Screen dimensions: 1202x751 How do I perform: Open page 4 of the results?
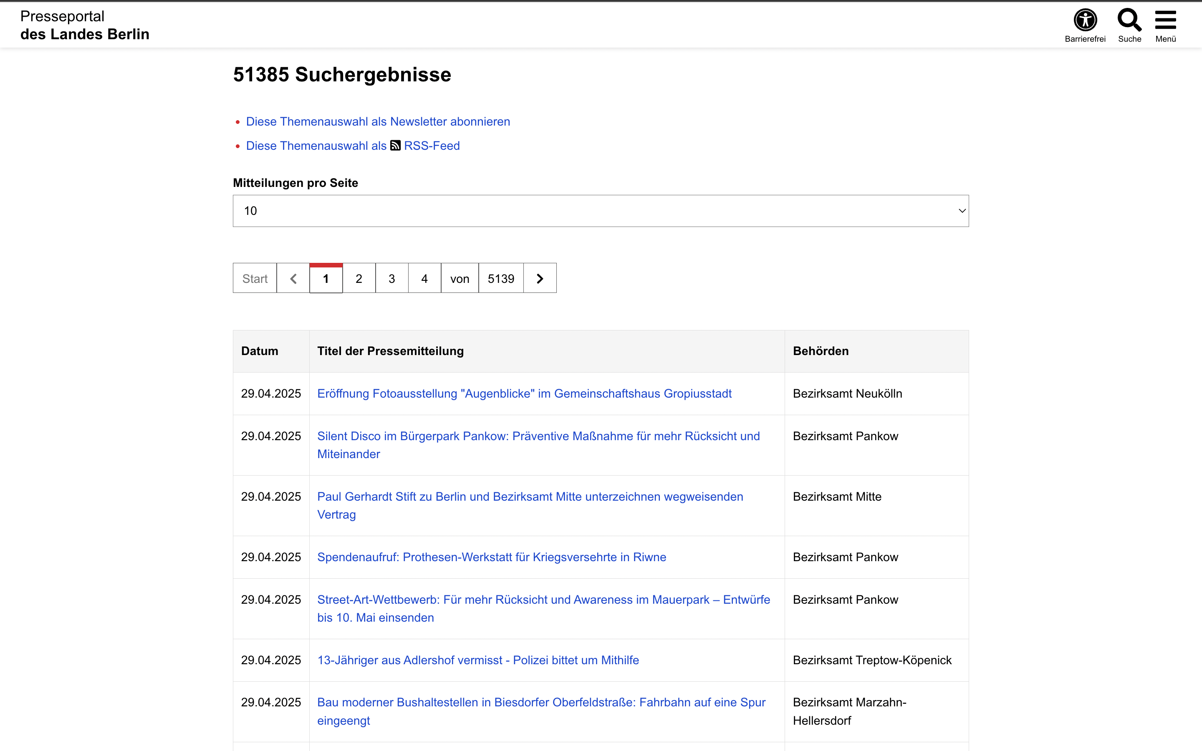pyautogui.click(x=424, y=278)
